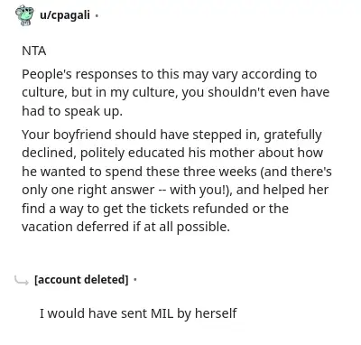Click the line "find a way to get the tickets refunded"

point(155,209)
